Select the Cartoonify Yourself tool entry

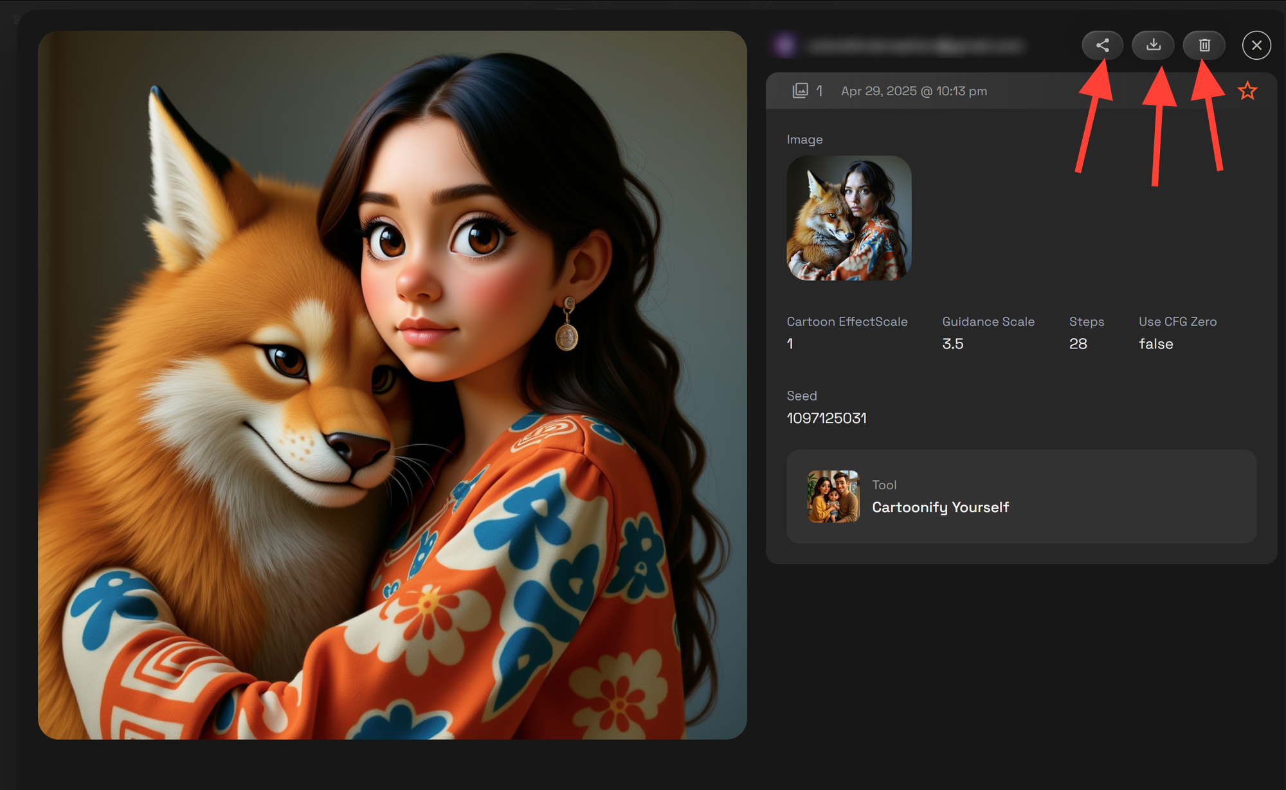(941, 507)
